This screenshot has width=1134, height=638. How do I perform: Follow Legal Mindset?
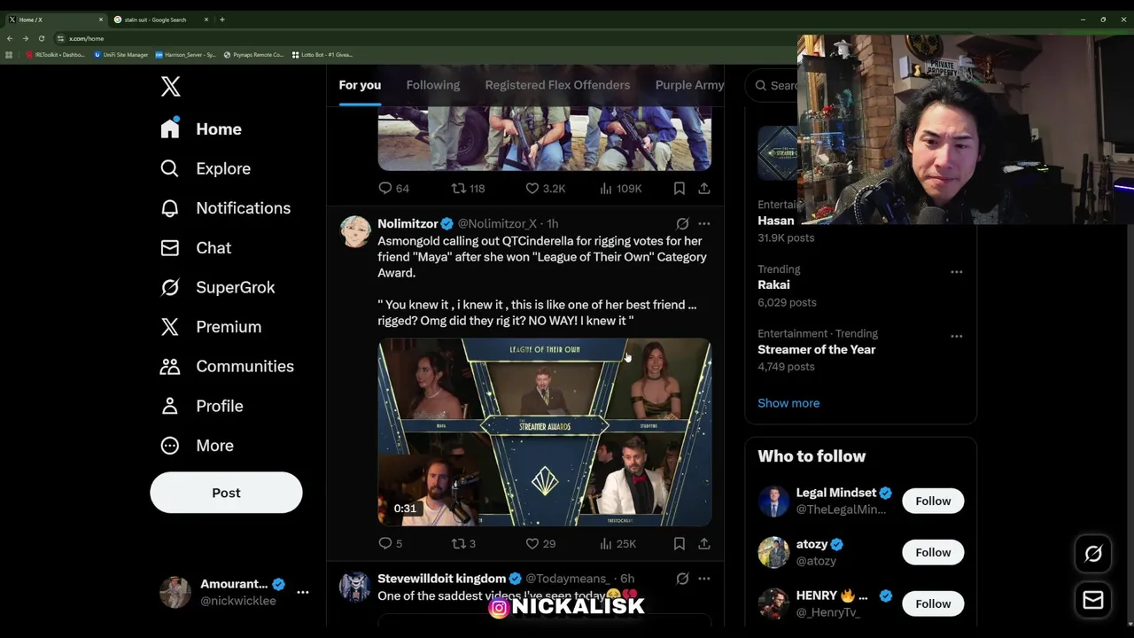point(933,502)
